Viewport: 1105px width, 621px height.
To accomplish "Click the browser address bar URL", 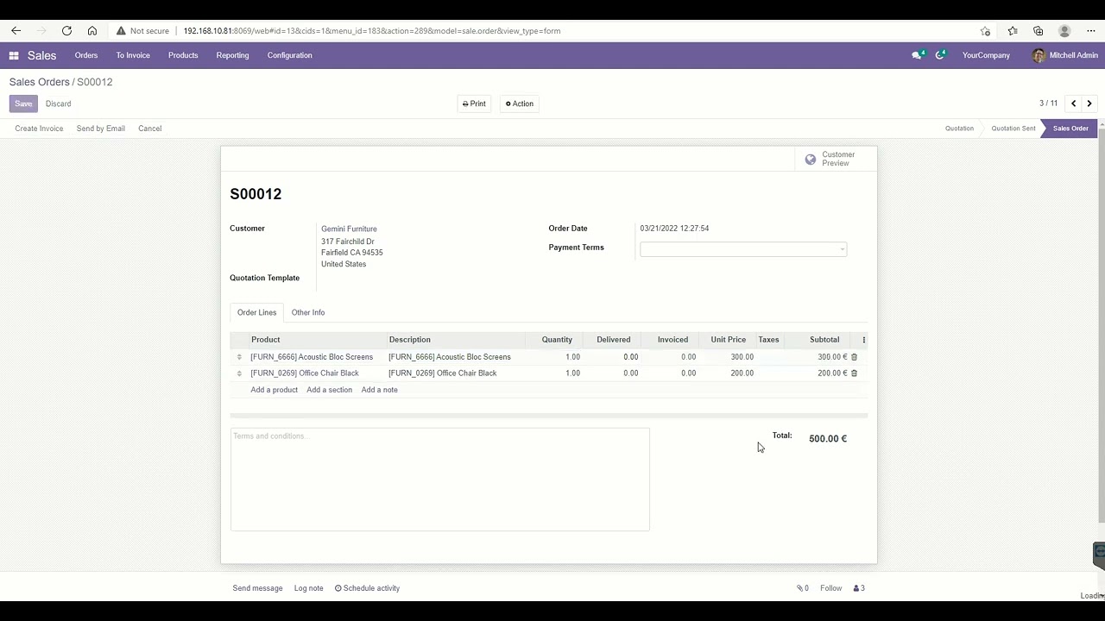I will (x=371, y=31).
